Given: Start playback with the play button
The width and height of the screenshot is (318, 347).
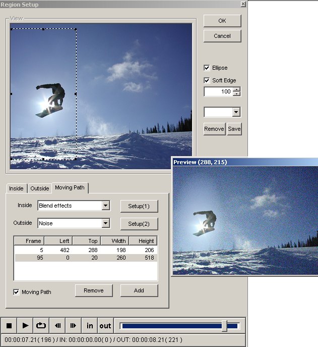Looking at the screenshot, I should pyautogui.click(x=25, y=326).
